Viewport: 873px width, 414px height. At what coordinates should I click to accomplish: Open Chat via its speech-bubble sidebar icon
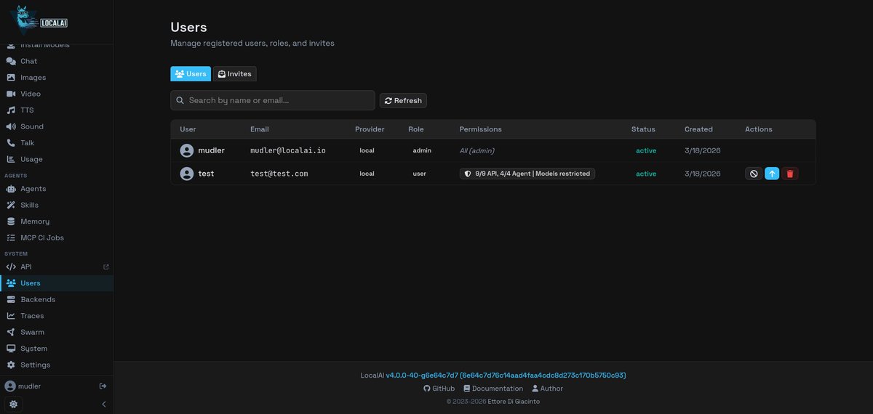(x=11, y=61)
